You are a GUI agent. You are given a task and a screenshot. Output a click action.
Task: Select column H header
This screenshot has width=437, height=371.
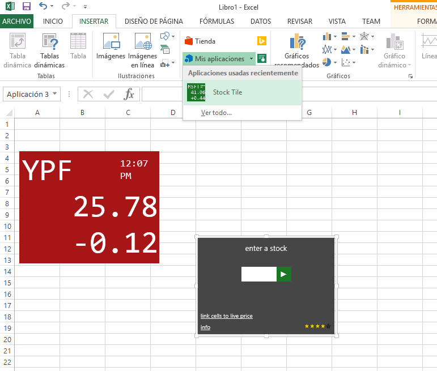(x=354, y=113)
